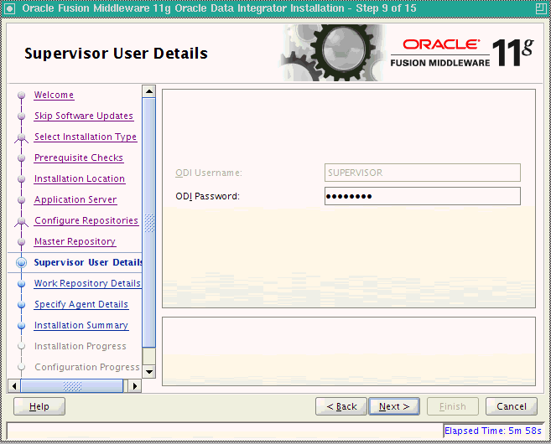Viewport: 551px width, 444px height.
Task: Click the Installation Progress bullet icon
Action: (22, 347)
